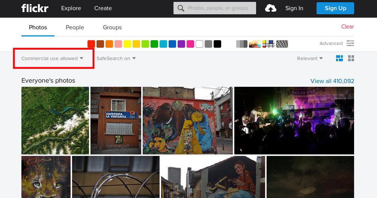Switch to justified layout view
Image resolution: width=377 pixels, height=198 pixels.
(339, 58)
